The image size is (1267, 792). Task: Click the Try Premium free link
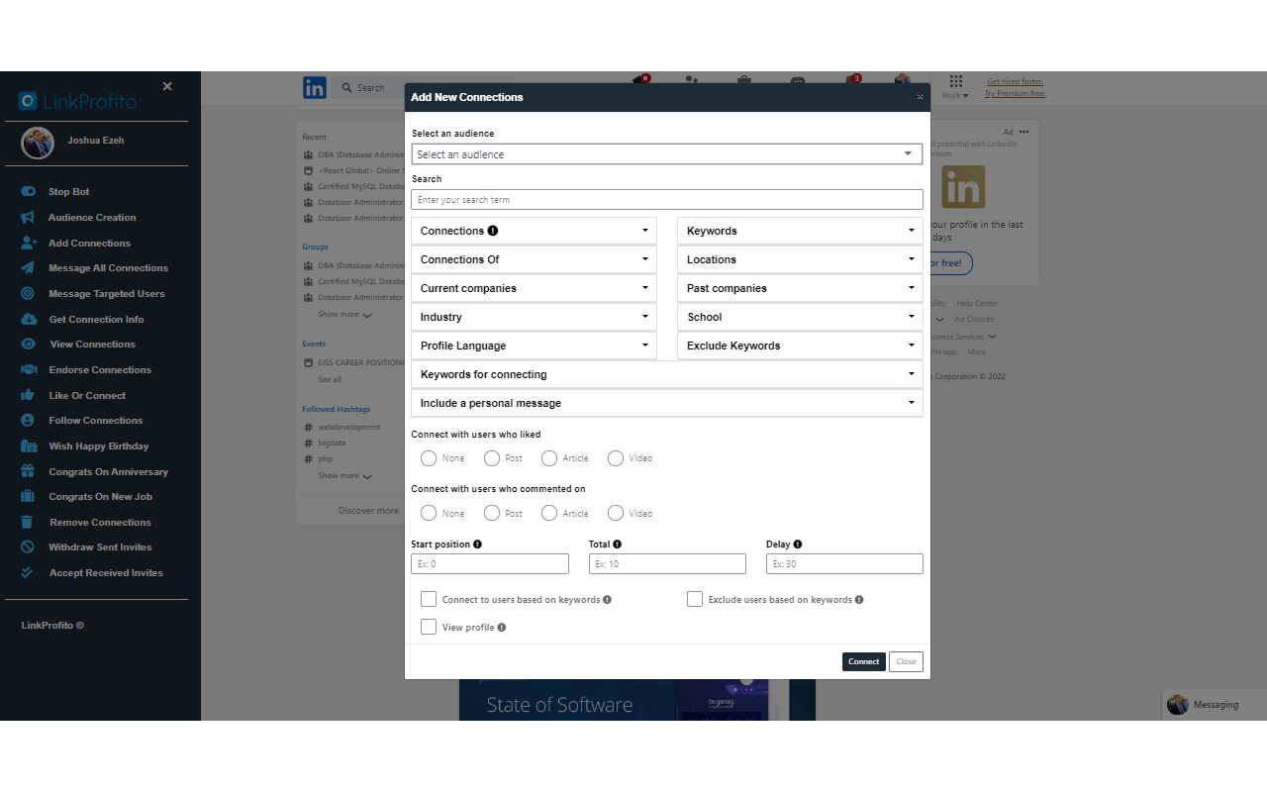click(1015, 93)
